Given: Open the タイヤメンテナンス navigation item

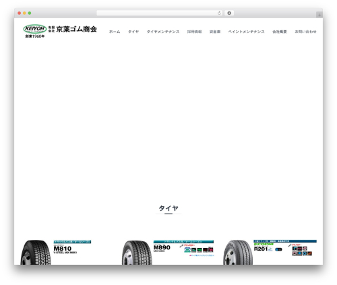Looking at the screenshot, I should click(163, 32).
